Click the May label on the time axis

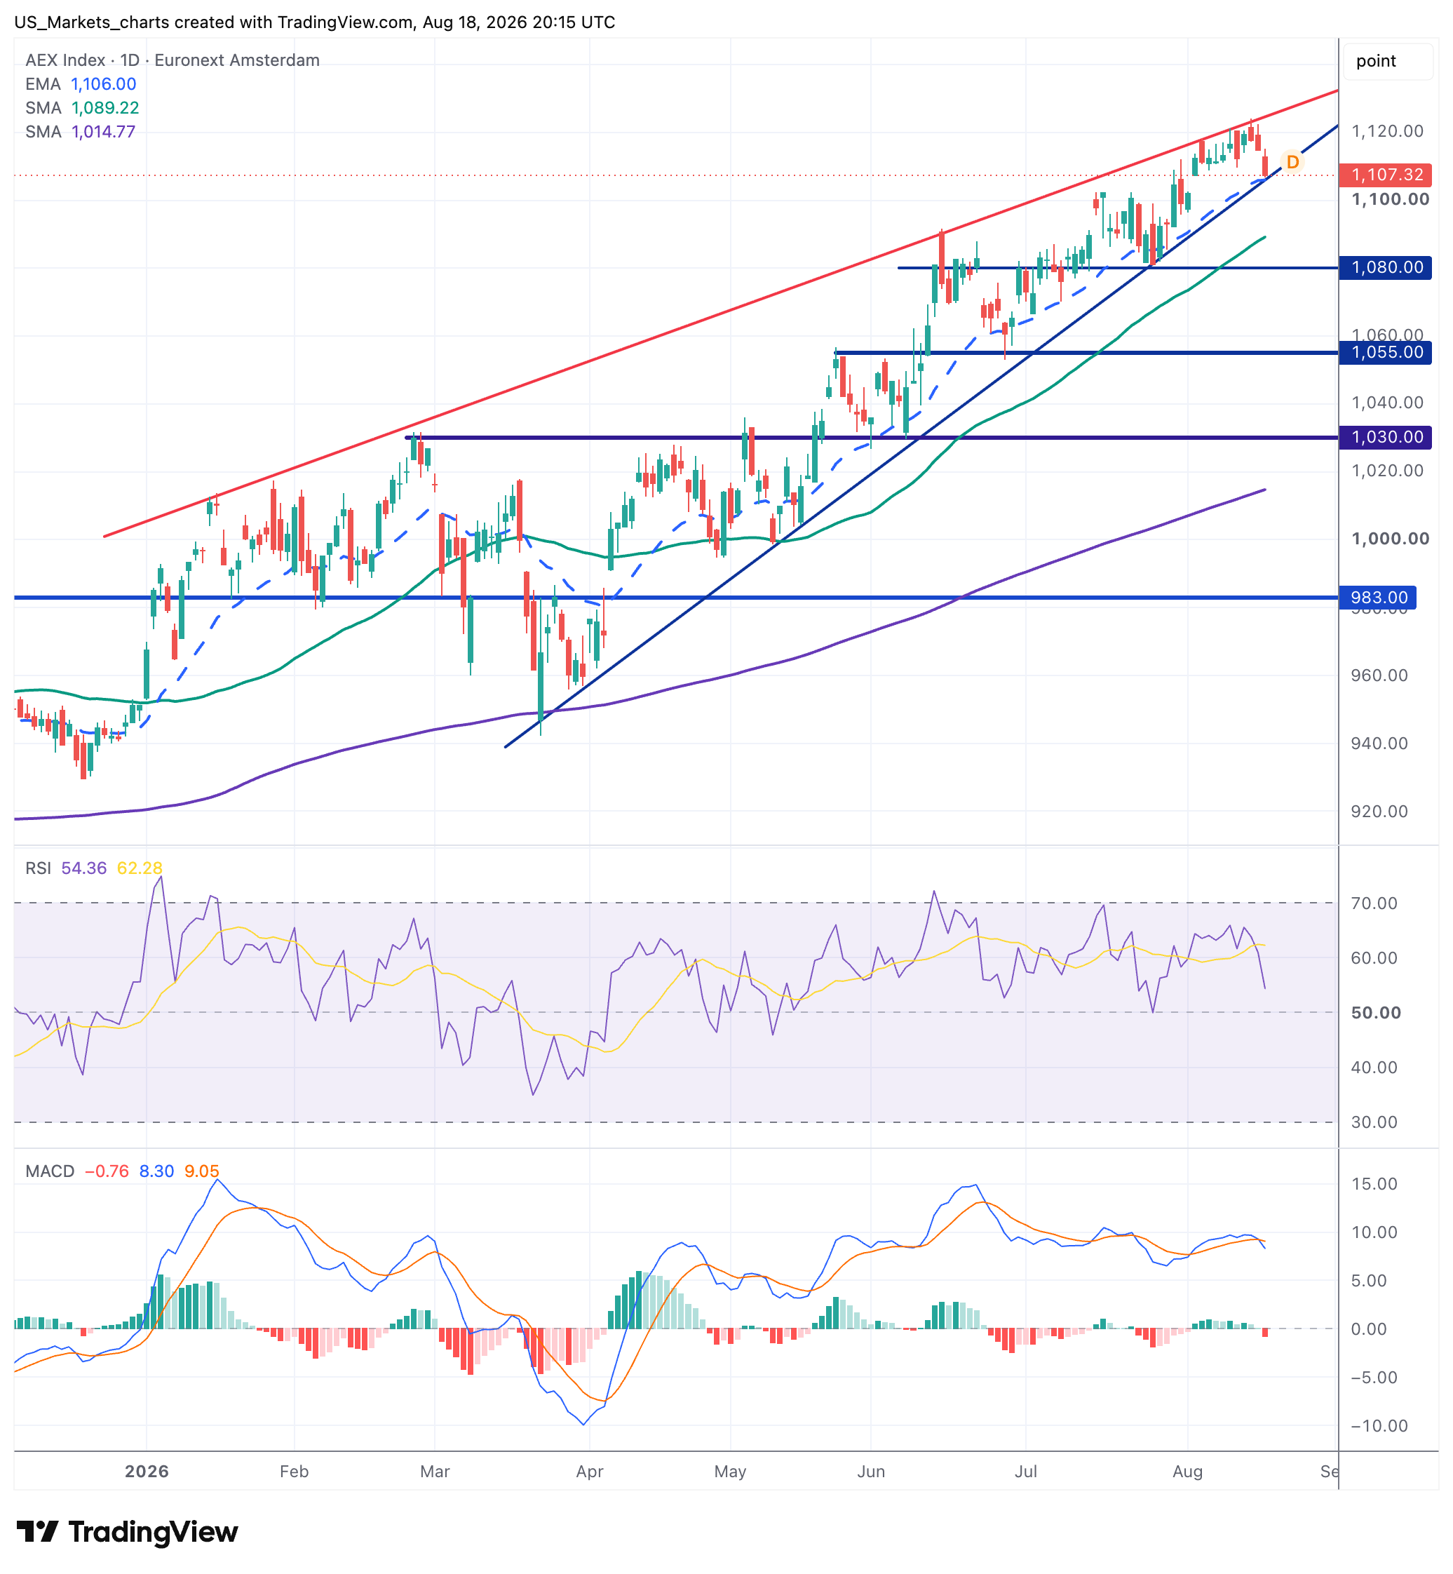pos(731,1472)
